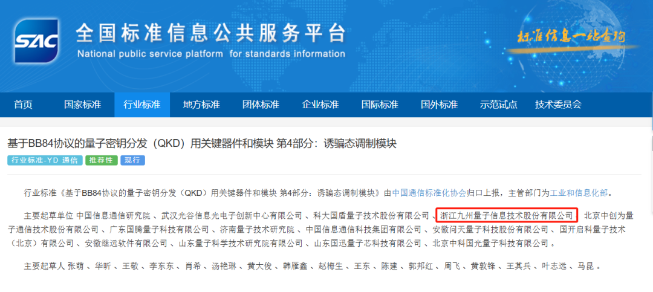This screenshot has height=292, width=653.
Task: Go to 国外标准 page
Action: point(440,105)
